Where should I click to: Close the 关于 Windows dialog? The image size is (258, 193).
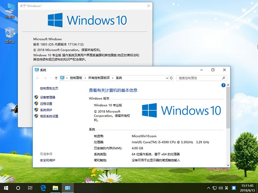tap(149, 6)
